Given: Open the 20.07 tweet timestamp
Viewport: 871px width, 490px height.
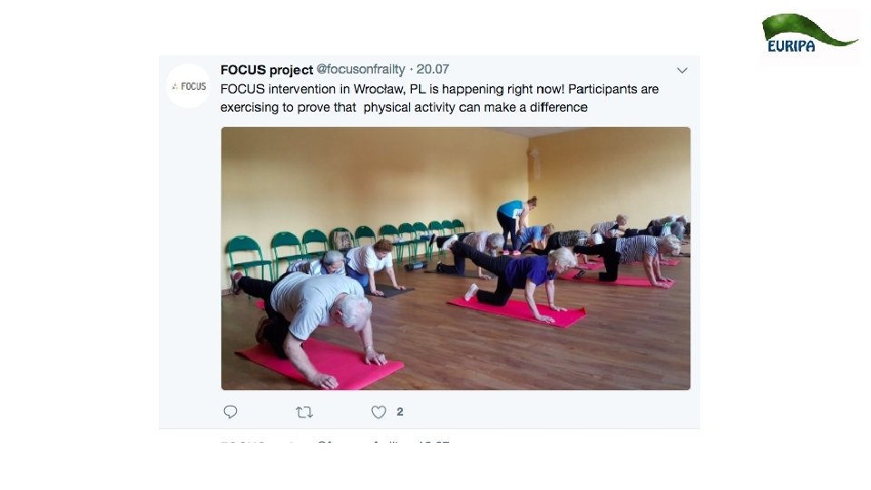Looking at the screenshot, I should [x=433, y=70].
